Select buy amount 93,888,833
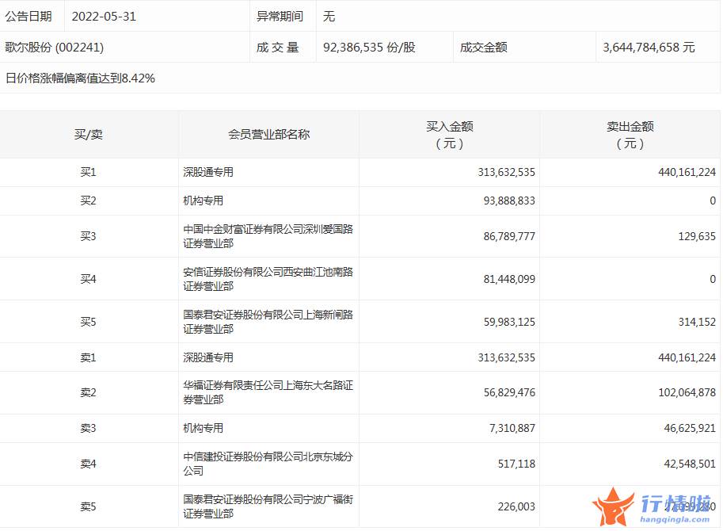The image size is (723, 531). [x=509, y=201]
